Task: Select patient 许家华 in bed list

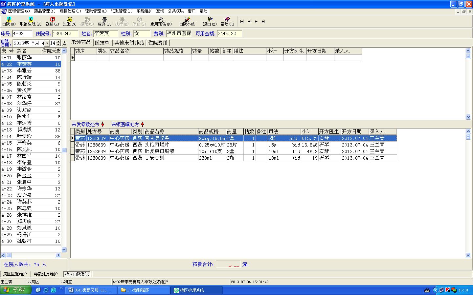Action: 31,189
